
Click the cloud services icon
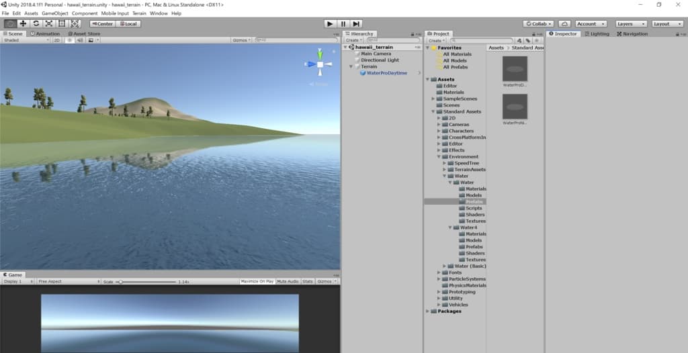click(564, 23)
